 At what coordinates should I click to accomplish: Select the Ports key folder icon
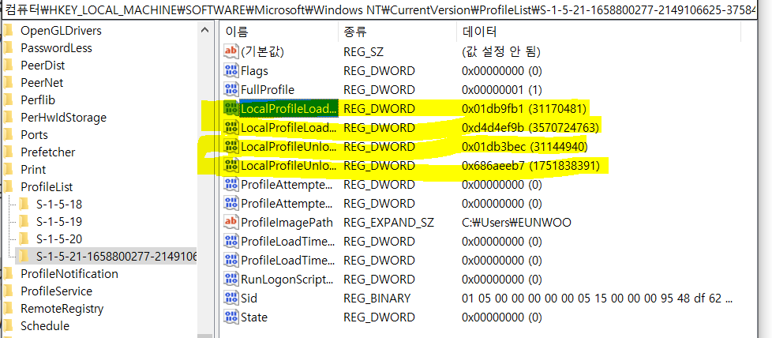(9, 134)
